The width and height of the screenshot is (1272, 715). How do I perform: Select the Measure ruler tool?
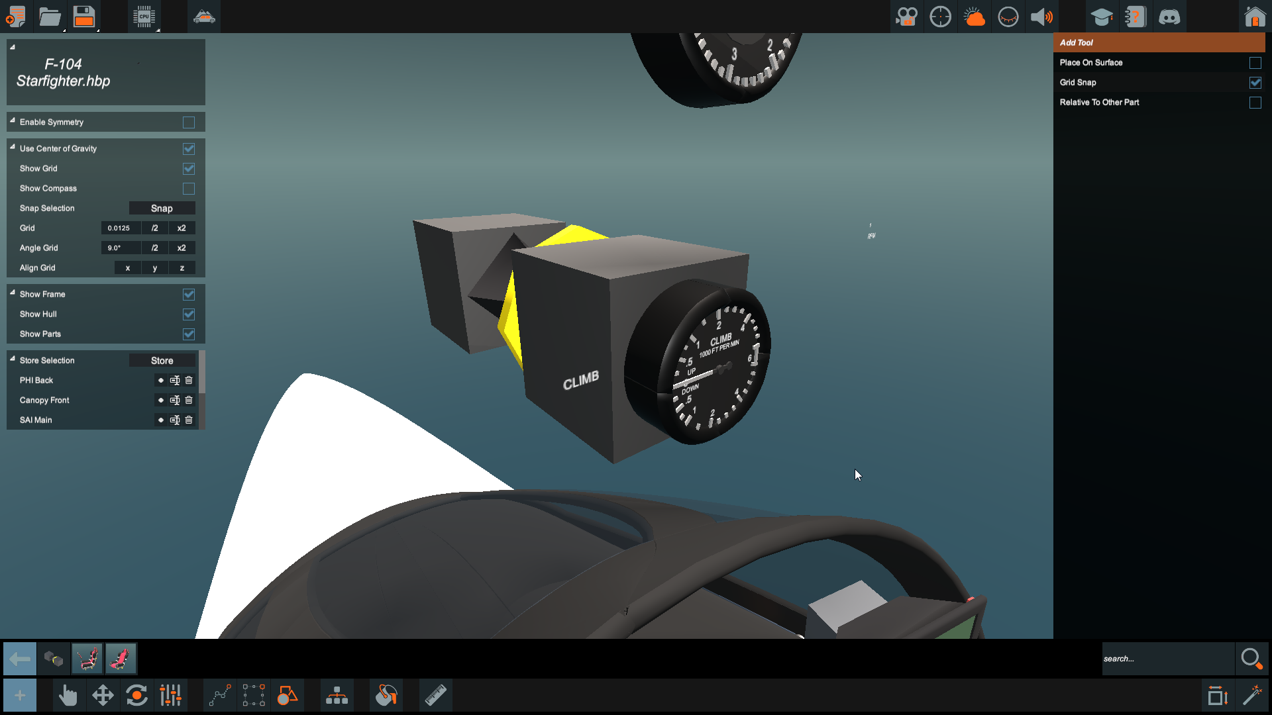[435, 696]
